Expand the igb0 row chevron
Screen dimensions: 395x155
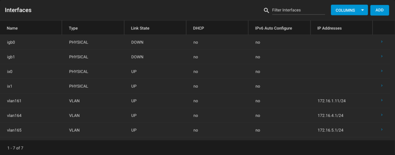pyautogui.click(x=381, y=42)
